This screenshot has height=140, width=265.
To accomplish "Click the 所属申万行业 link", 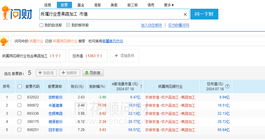I will coord(113,41).
